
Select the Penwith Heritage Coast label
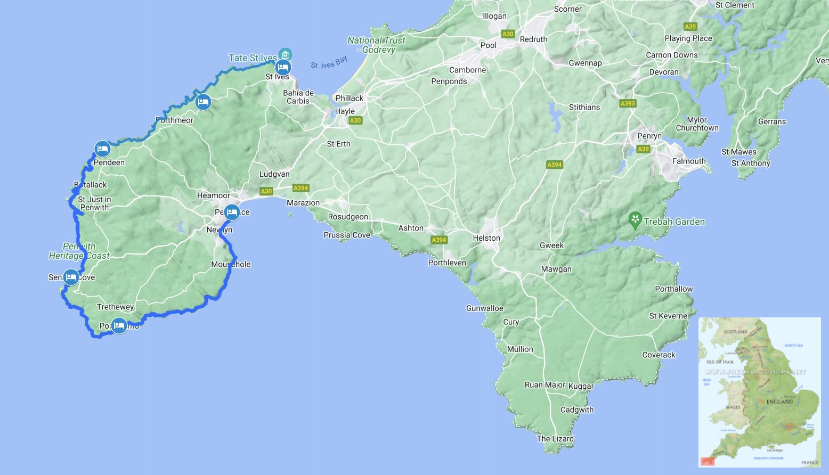click(79, 251)
